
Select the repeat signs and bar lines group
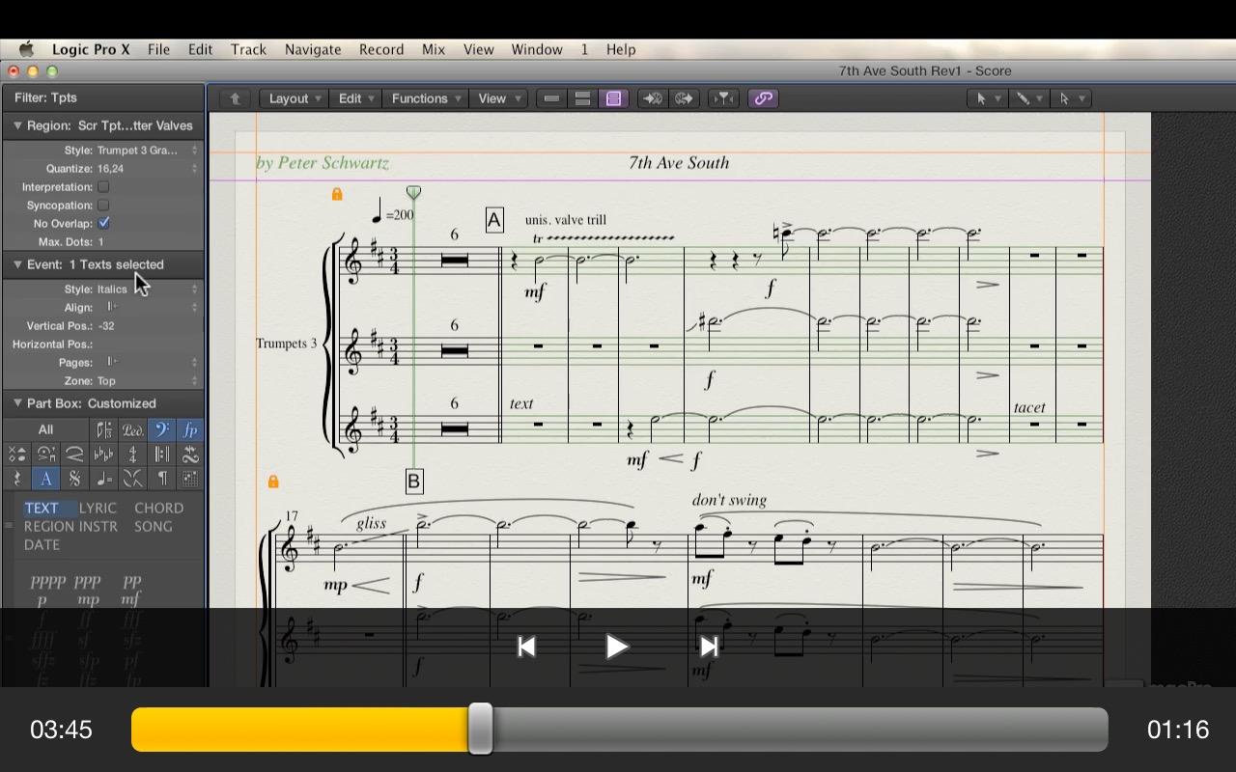pos(161,454)
